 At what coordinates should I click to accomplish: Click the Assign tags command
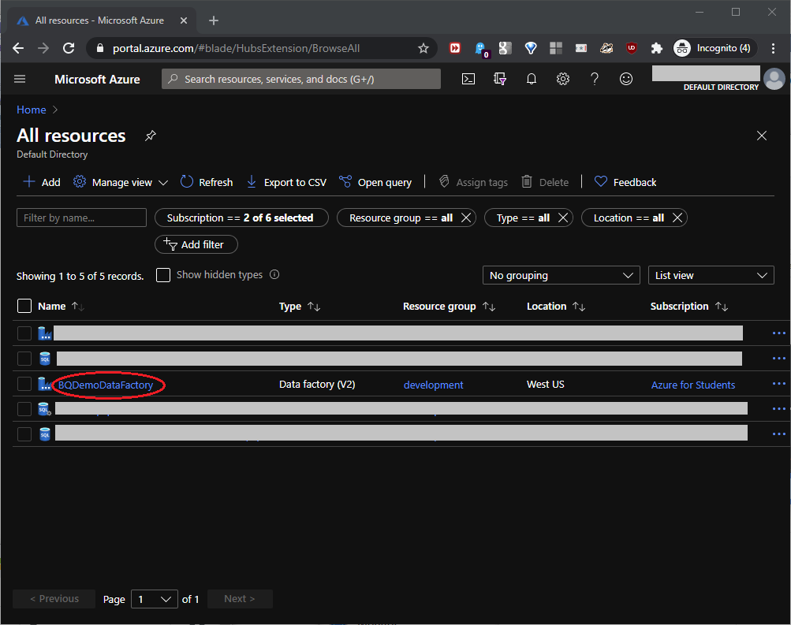pos(473,182)
